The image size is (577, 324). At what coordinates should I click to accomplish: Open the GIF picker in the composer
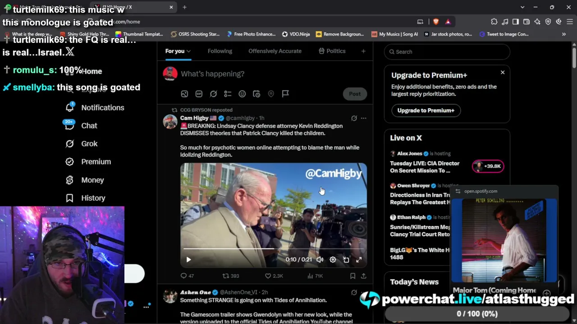(199, 94)
